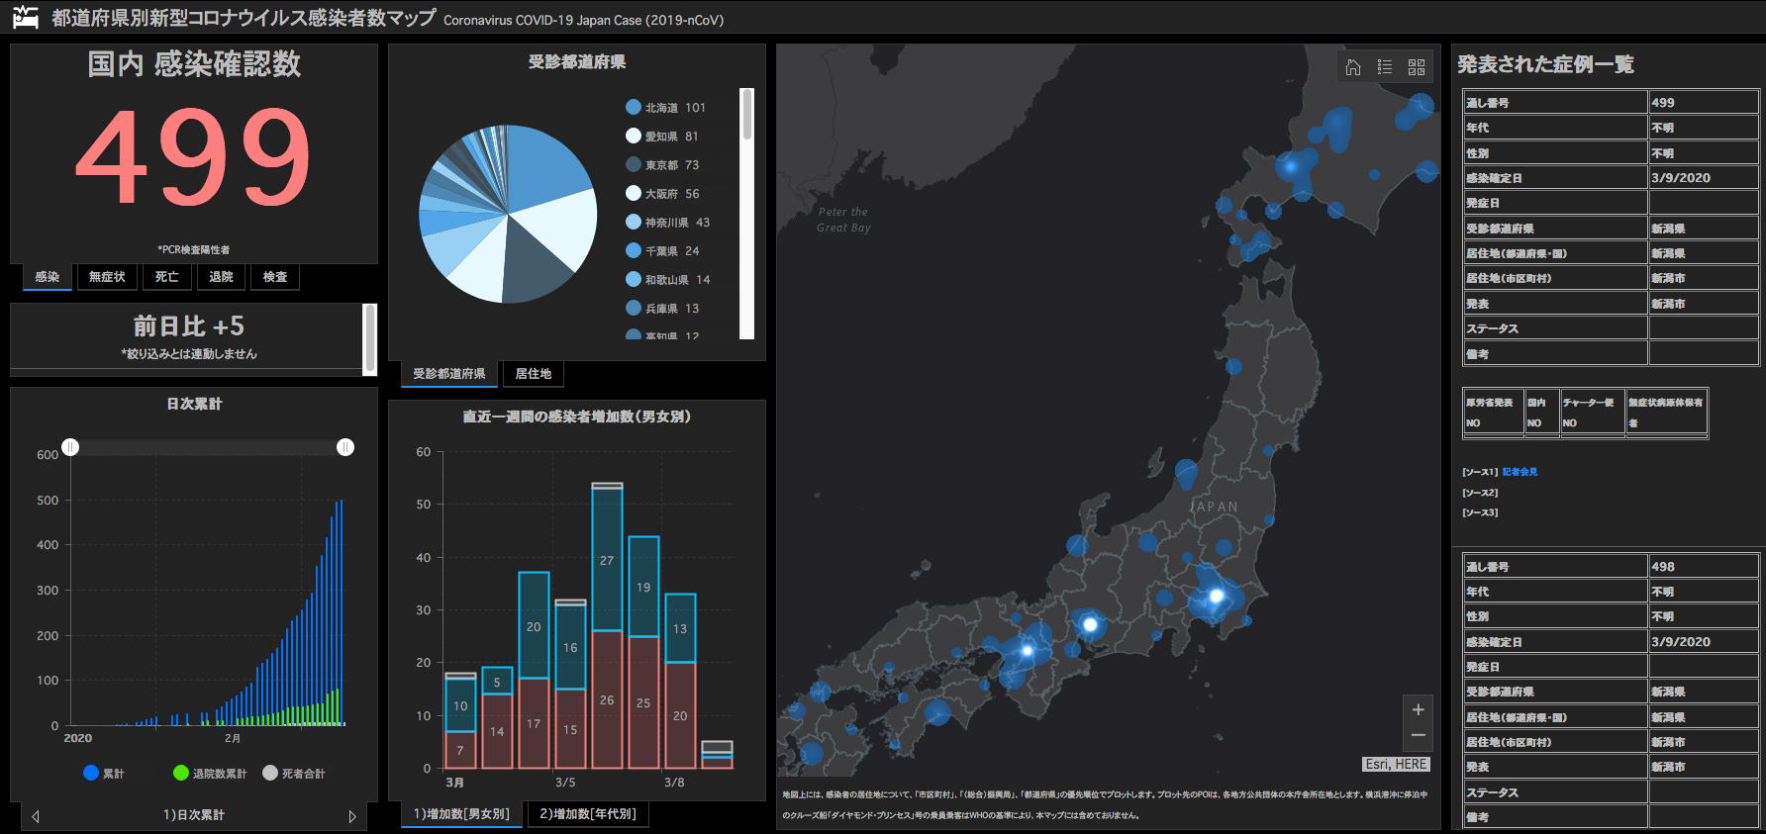The width and height of the screenshot is (1766, 834).
Task: Click the bar segment labeled 16
Action: 570,647
